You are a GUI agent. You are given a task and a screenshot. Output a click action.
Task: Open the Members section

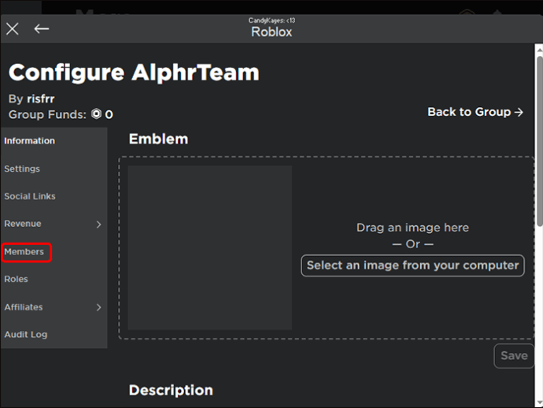[x=24, y=252]
